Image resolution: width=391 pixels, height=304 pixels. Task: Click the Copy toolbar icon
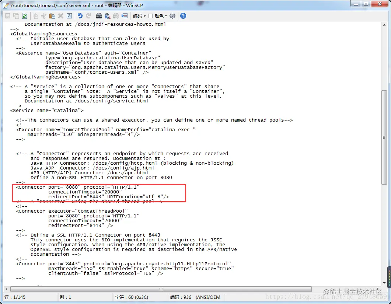[35, 16]
